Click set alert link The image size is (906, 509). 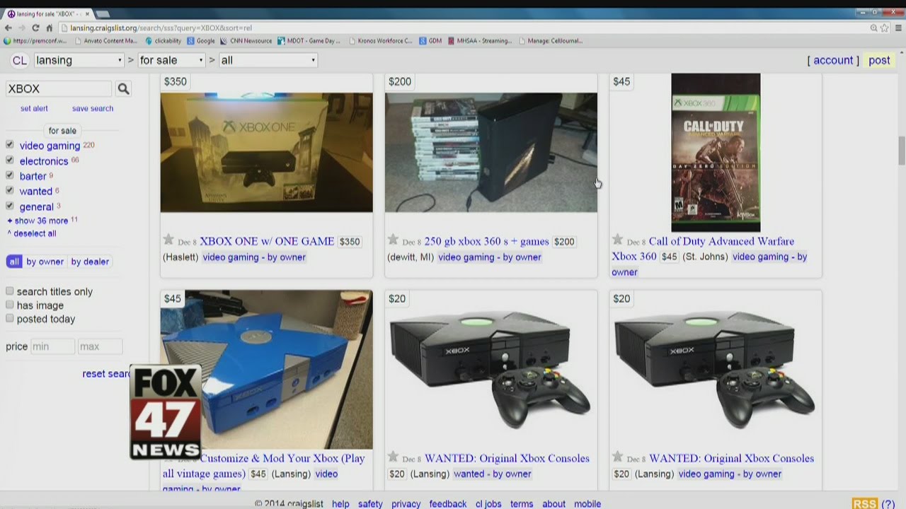tap(34, 108)
